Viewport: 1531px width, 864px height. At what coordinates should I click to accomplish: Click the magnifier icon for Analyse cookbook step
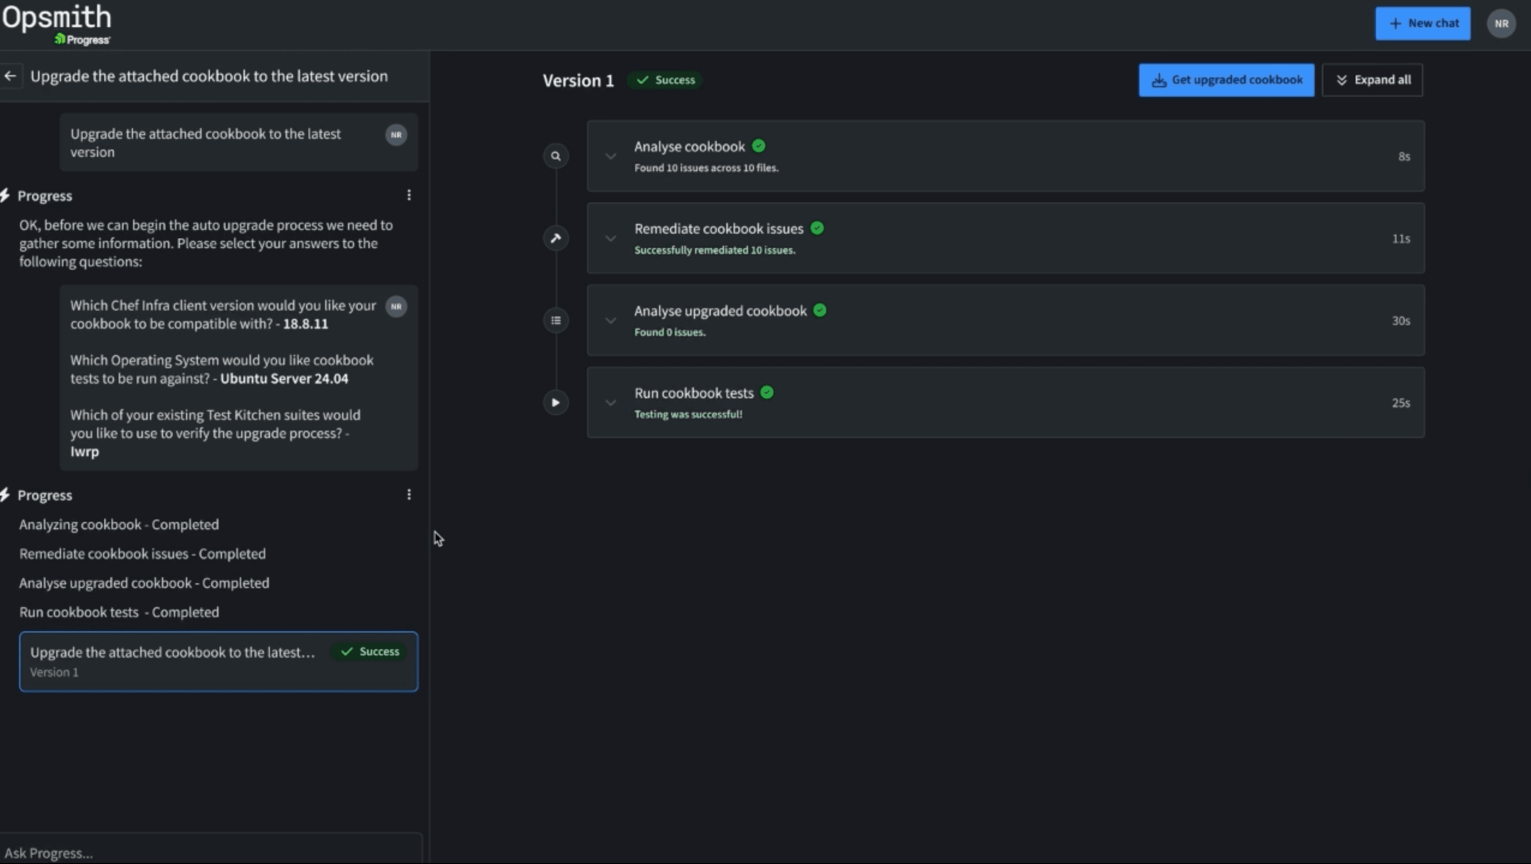pos(556,157)
